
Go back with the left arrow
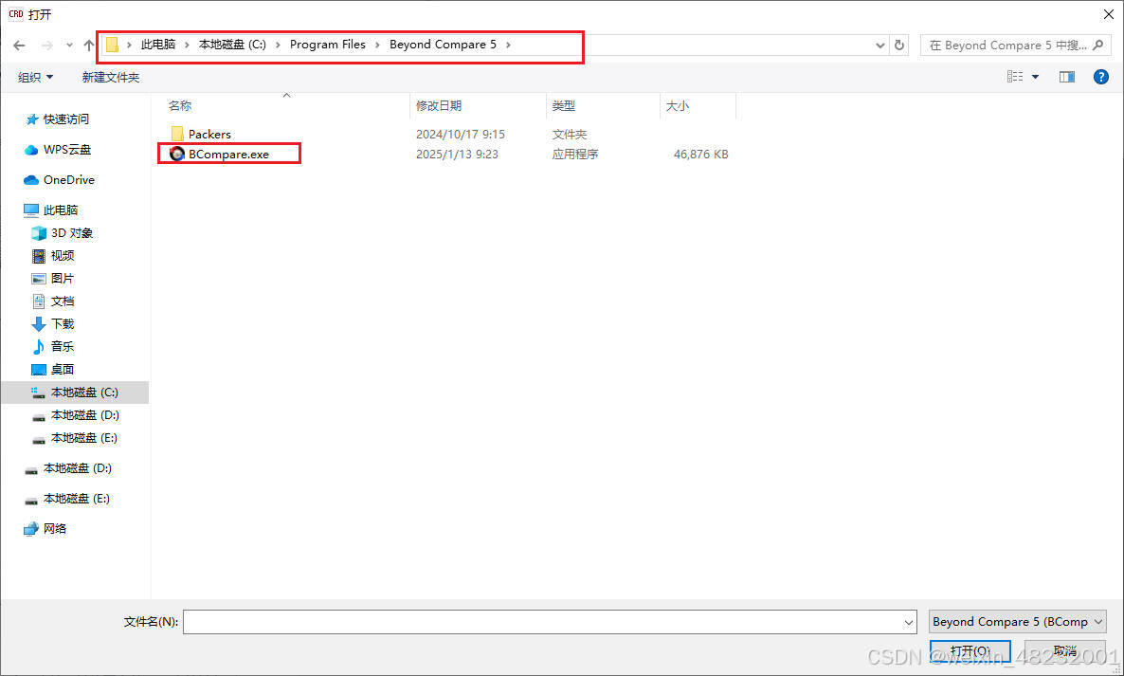(x=19, y=46)
